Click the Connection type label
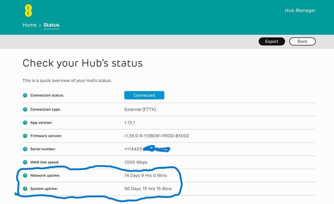This screenshot has width=334, height=204. click(x=45, y=109)
